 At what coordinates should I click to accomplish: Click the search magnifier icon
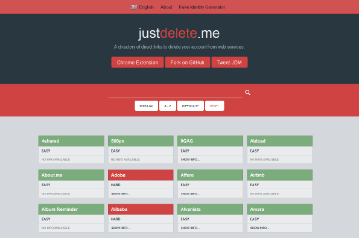click(x=248, y=93)
